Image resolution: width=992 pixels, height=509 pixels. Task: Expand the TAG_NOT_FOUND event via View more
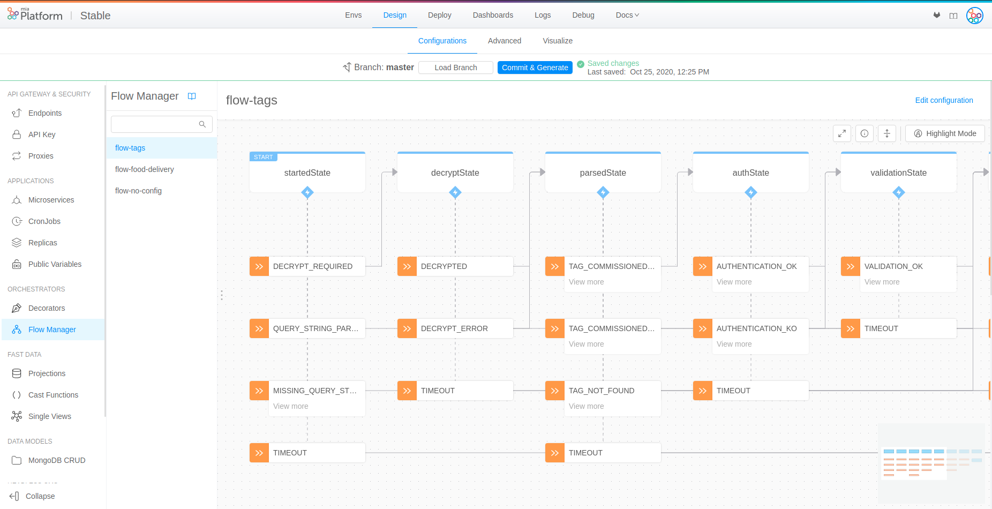(x=586, y=406)
